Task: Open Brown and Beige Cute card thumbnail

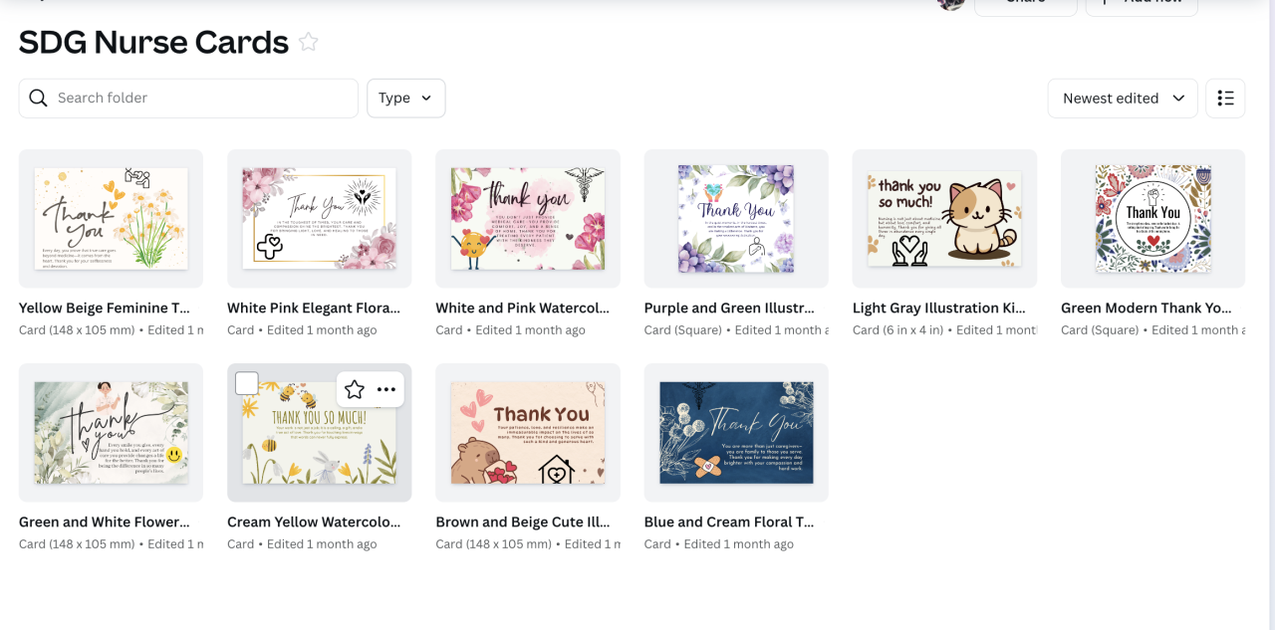Action: pos(528,433)
